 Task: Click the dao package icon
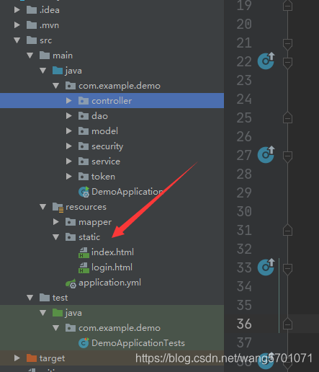[84, 116]
